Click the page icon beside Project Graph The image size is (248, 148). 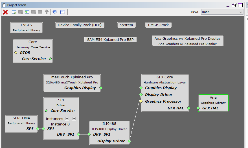(x=4, y=5)
